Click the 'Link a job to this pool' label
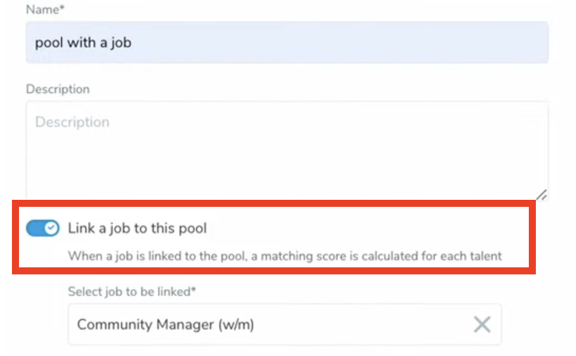Image resolution: width=576 pixels, height=356 pixels. pos(137,228)
